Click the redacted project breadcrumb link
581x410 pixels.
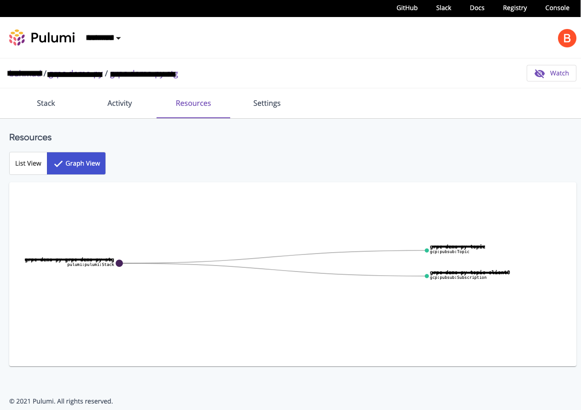[75, 73]
